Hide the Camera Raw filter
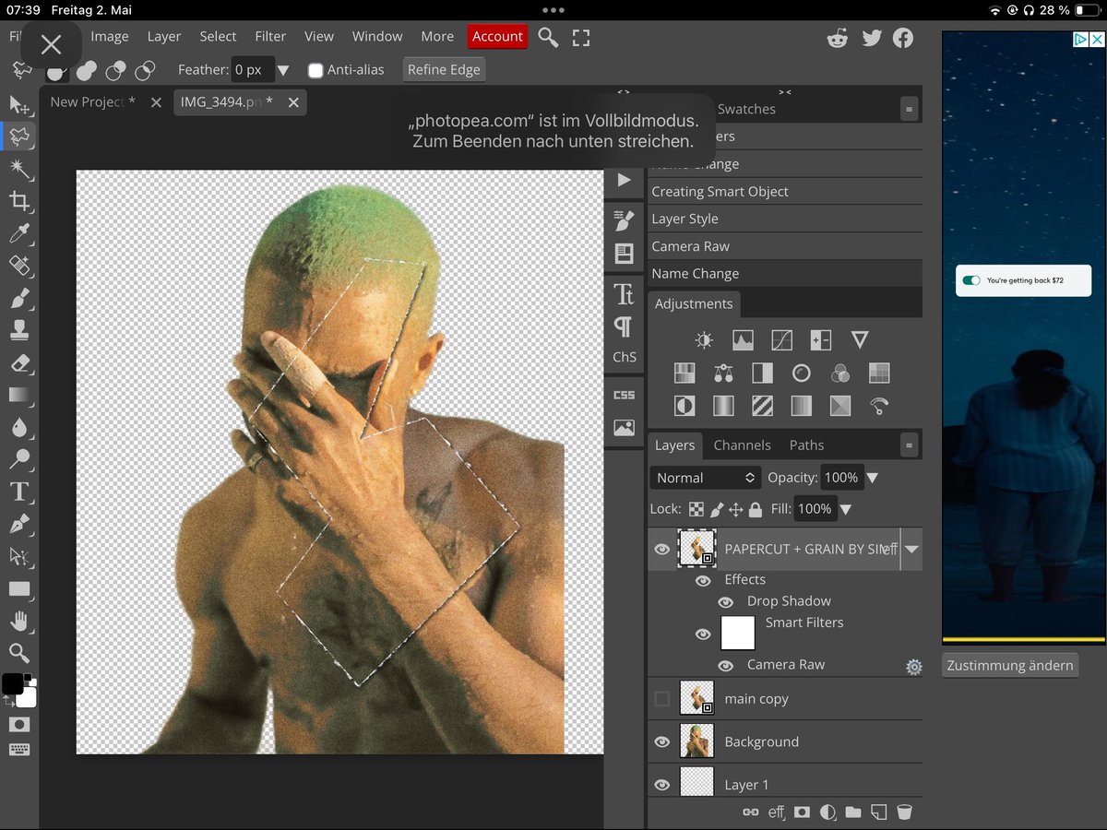Screen dimensions: 1107x830 click(x=726, y=666)
